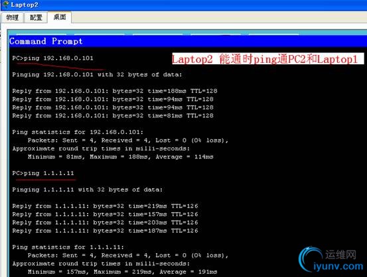Click 'Pinging 192.168.0.101 with 32 bytes' line

coord(97,75)
